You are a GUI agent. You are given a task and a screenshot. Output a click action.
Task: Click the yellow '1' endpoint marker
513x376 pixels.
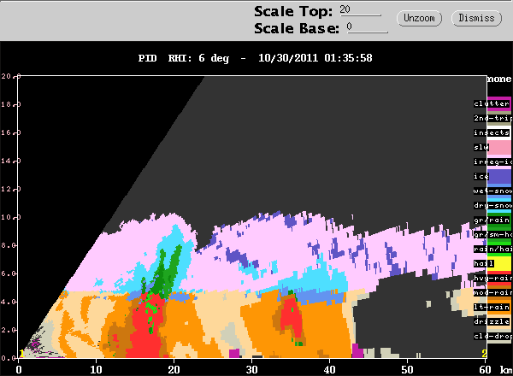(x=21, y=354)
